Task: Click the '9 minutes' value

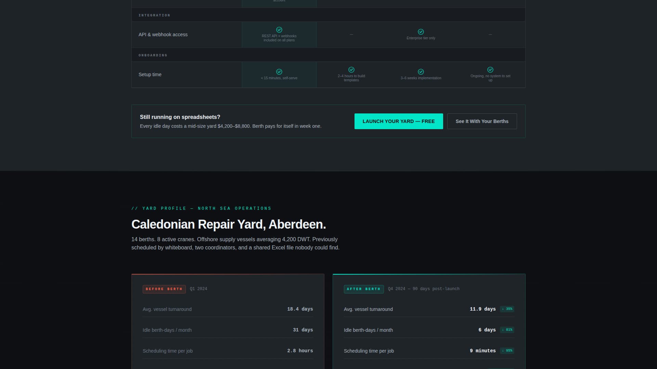Action: [483, 351]
